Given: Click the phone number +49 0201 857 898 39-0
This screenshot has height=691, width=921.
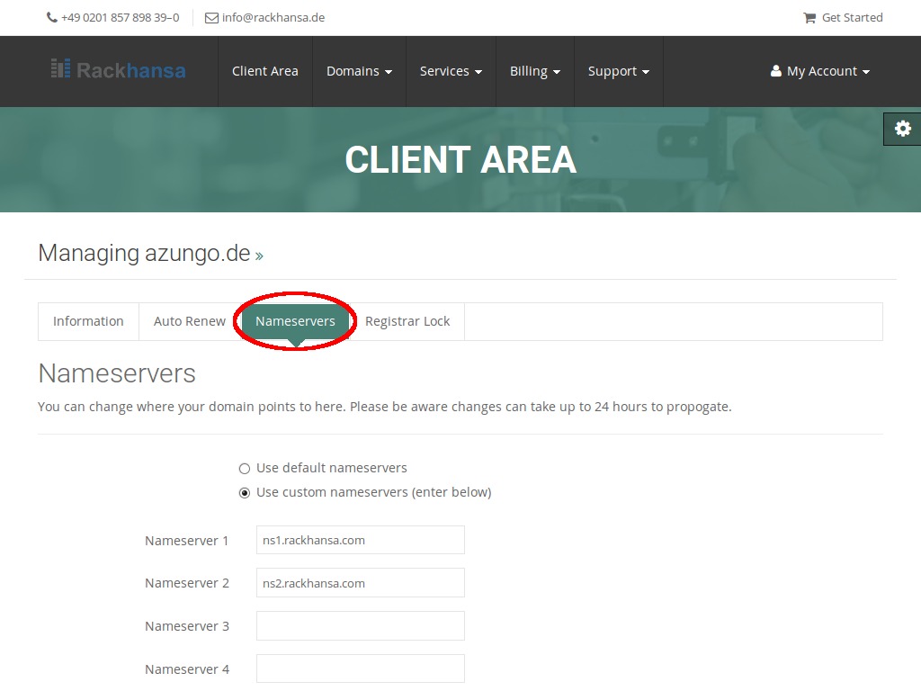Looking at the screenshot, I should pos(120,18).
